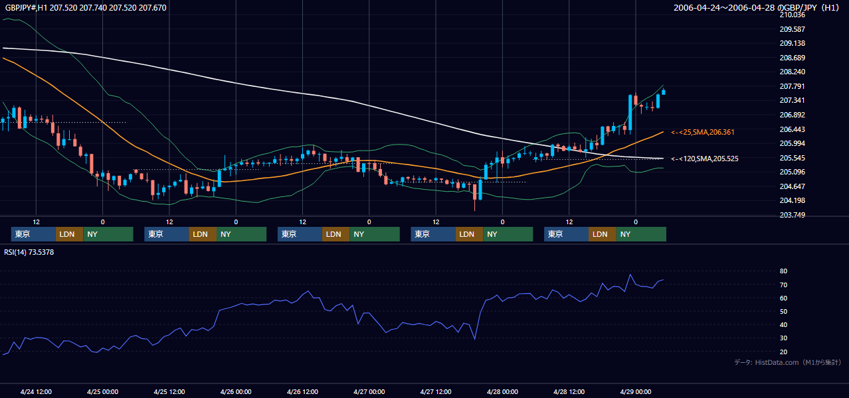Click the last blue candlestick near 207.670
The height and width of the screenshot is (398, 849).
point(663,92)
